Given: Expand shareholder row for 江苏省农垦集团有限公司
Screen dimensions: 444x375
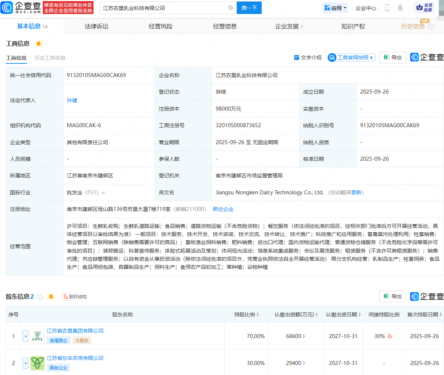Looking at the screenshot, I should pos(25,336).
